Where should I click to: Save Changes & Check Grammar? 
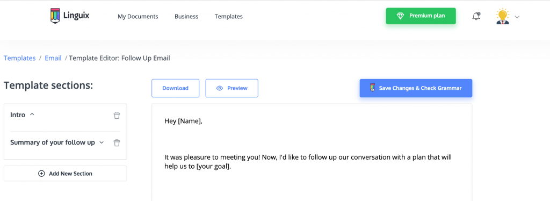[x=416, y=88]
